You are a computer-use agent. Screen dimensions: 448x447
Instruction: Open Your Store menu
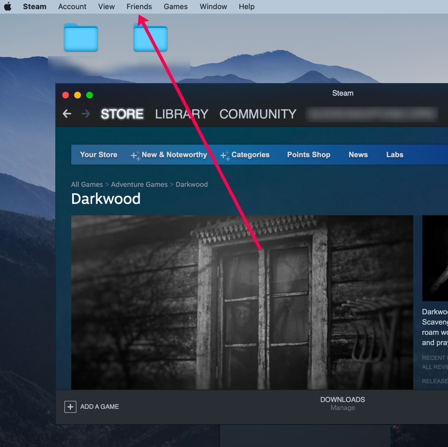click(99, 155)
